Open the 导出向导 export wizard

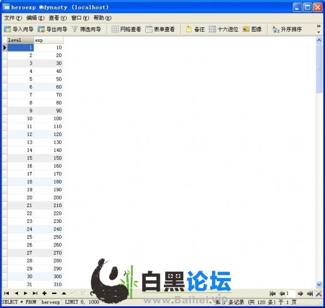coord(53,29)
